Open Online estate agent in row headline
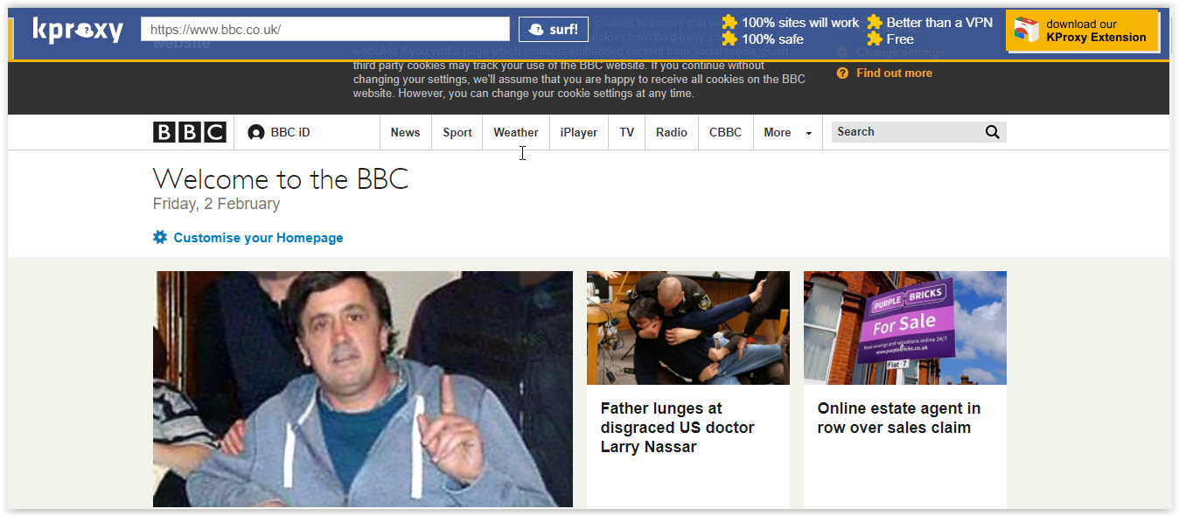The height and width of the screenshot is (516, 1179). [899, 418]
